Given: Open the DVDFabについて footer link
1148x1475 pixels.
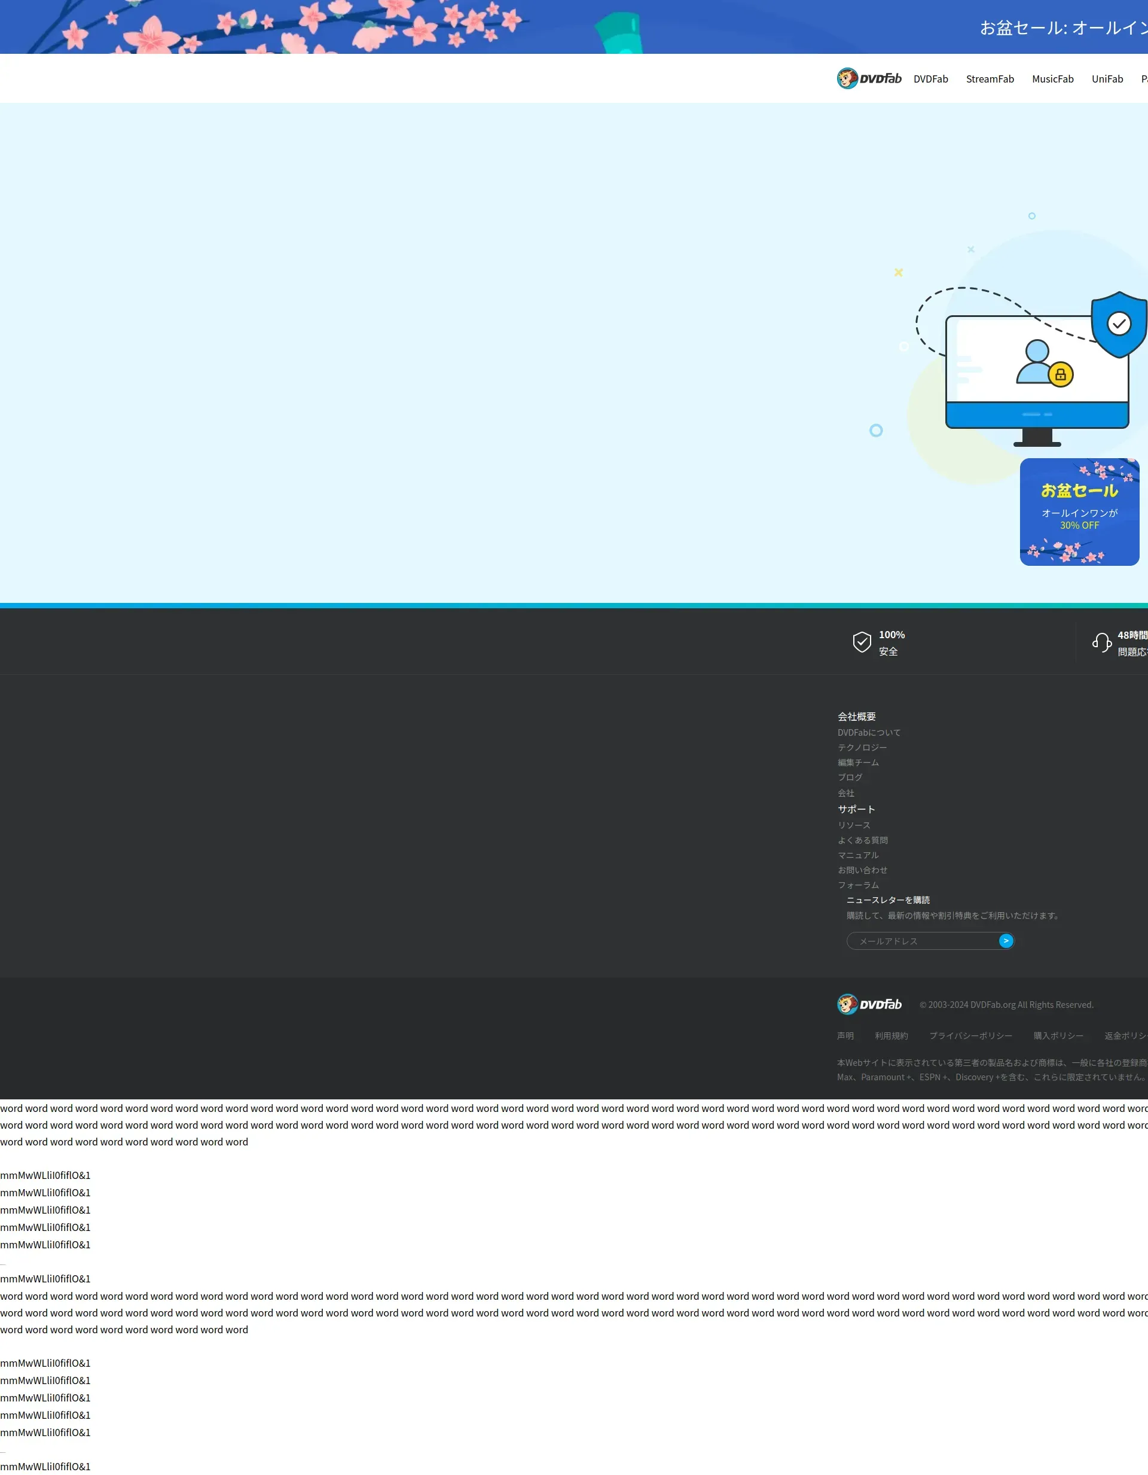Looking at the screenshot, I should coord(868,732).
